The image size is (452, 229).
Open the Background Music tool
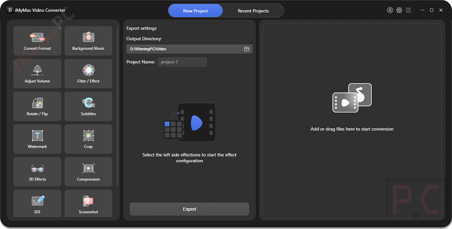click(x=88, y=41)
